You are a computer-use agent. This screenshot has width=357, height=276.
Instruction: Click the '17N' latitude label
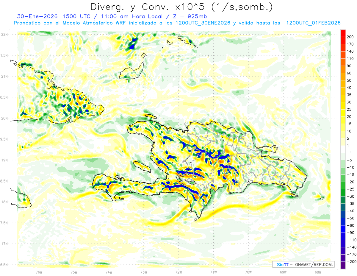pyautogui.click(x=5, y=244)
